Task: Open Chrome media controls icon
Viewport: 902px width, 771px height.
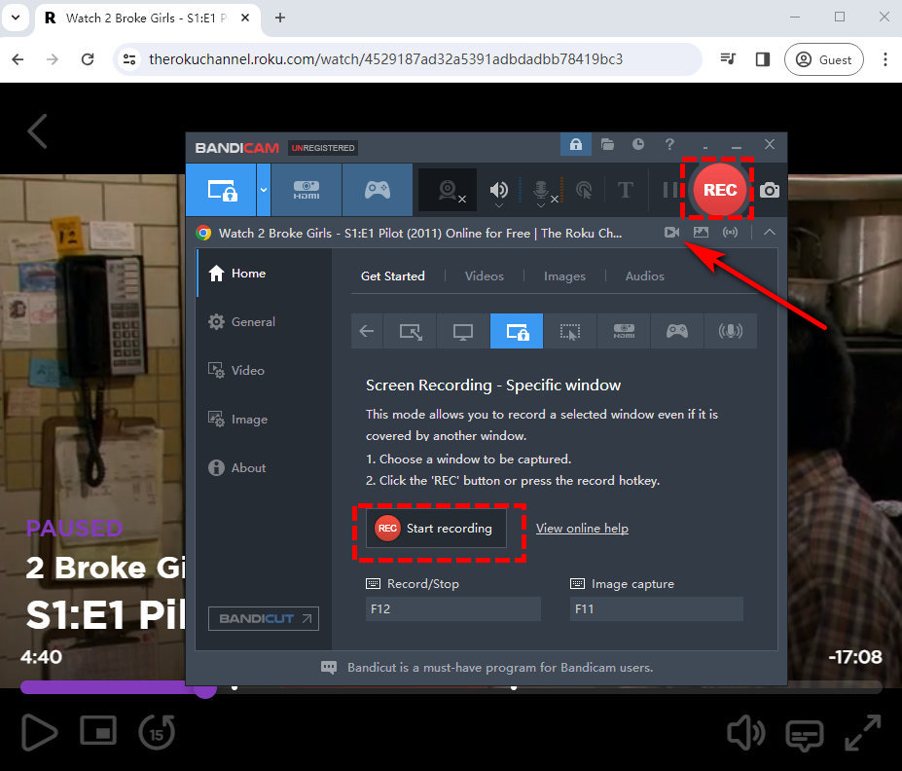Action: click(728, 58)
